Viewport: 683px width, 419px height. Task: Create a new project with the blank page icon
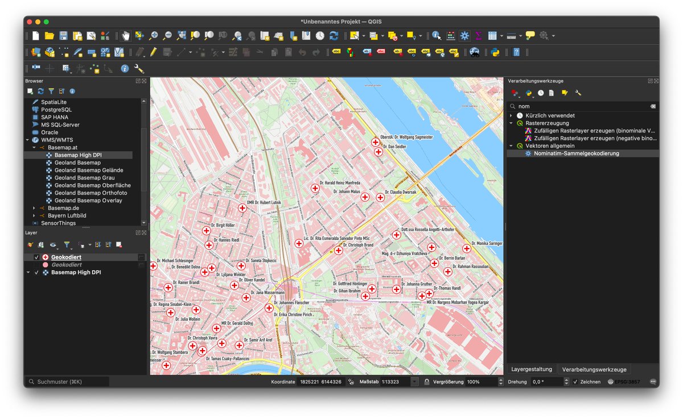pyautogui.click(x=36, y=36)
